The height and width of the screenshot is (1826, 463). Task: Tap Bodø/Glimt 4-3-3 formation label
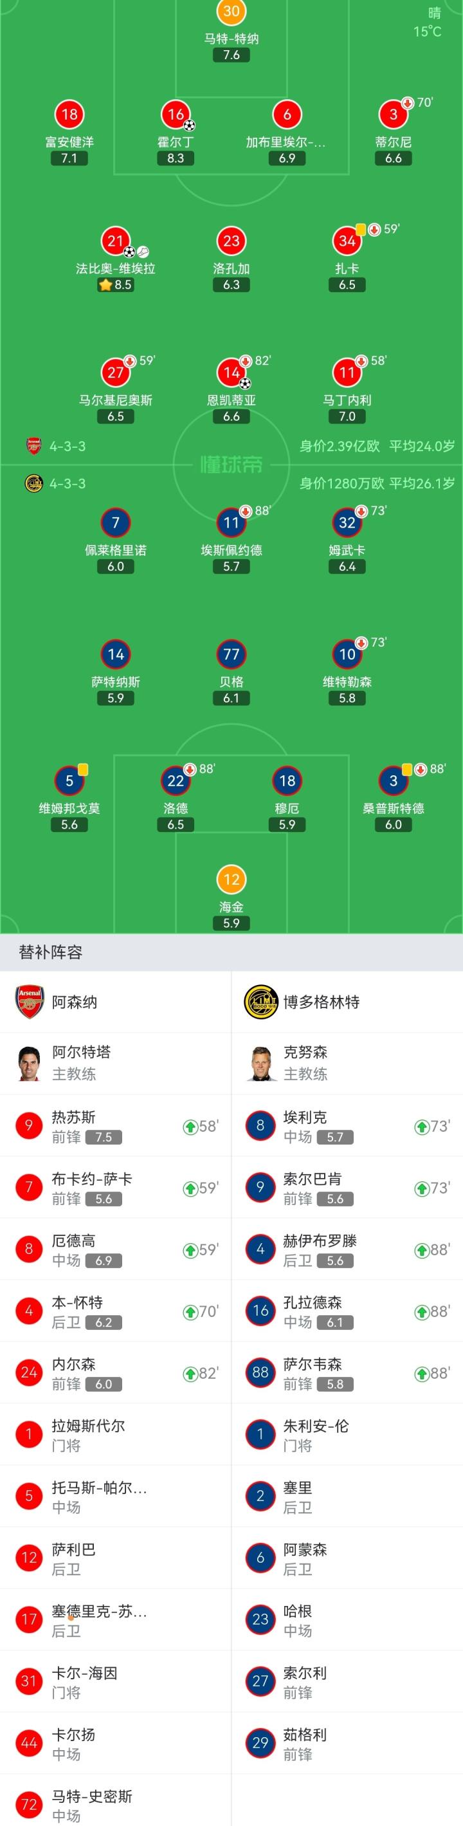[68, 483]
